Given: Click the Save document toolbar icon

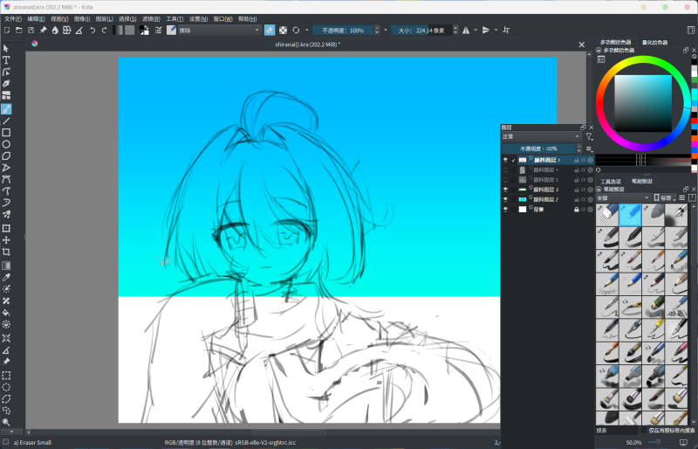Looking at the screenshot, I should [31, 31].
